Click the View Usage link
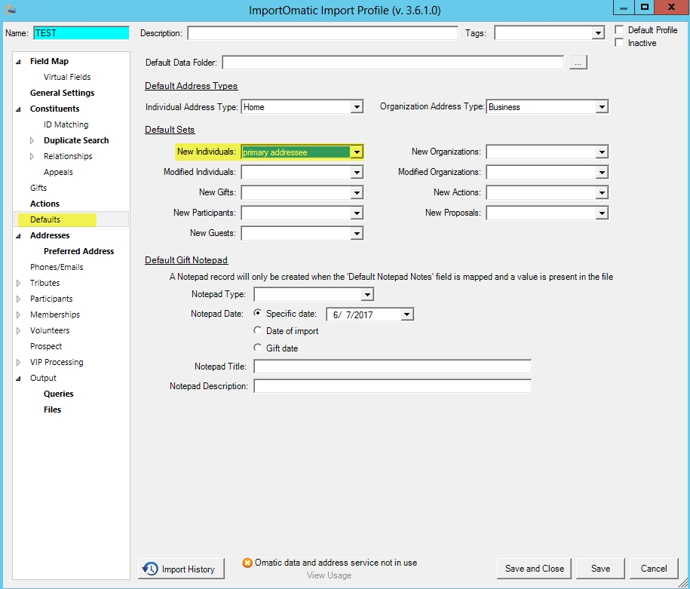 point(329,575)
